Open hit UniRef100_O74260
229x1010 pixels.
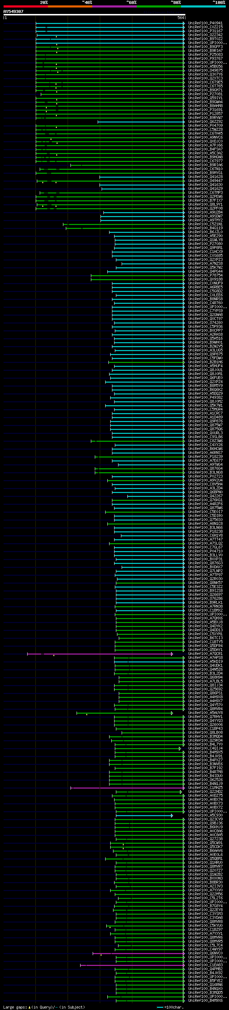(205, 323)
